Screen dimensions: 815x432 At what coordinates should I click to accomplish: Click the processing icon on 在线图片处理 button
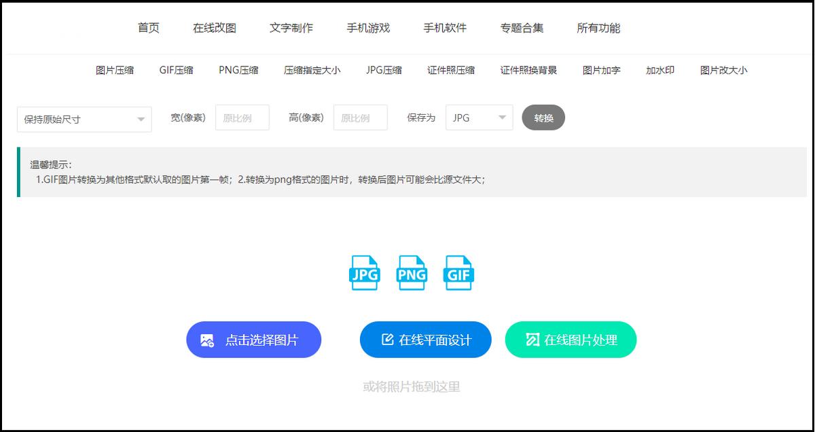[532, 340]
